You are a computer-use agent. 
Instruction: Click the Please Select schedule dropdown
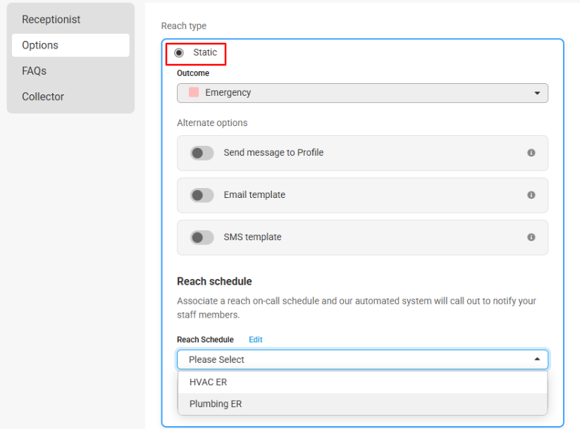362,359
